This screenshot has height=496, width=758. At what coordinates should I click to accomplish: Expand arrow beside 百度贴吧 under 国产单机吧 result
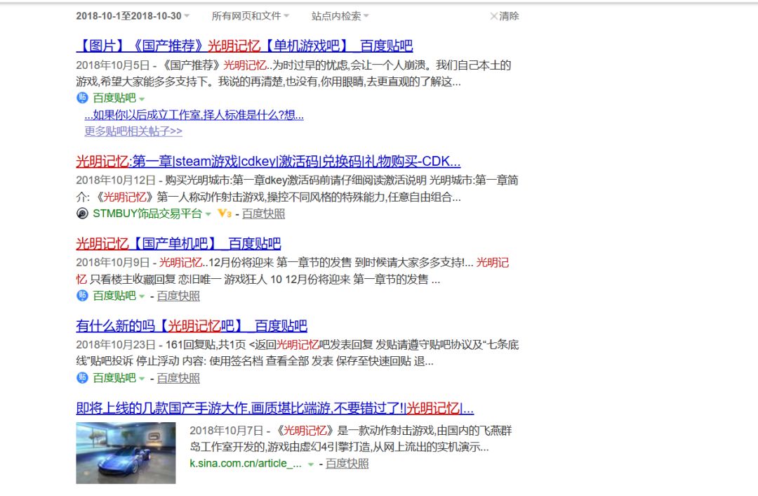(142, 296)
